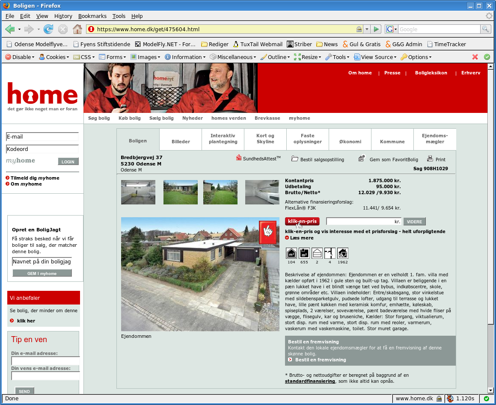Click the klik-en-pris price input field
496x405 pixels.
click(364, 222)
